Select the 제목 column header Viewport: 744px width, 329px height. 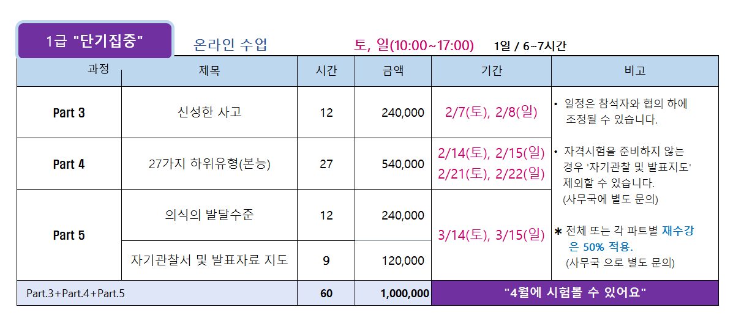(209, 71)
